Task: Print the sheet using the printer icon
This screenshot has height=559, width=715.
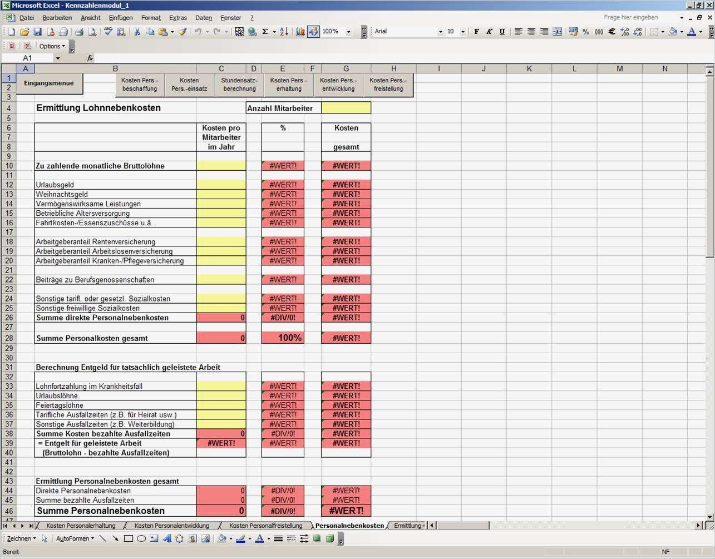Action: pos(79,32)
